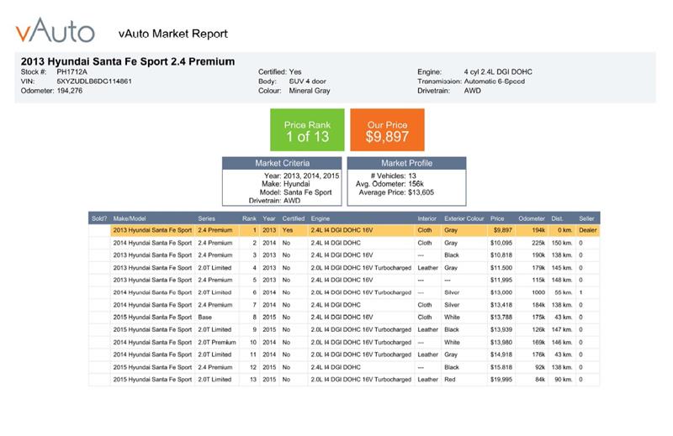Image resolution: width=673 pixels, height=436 pixels.
Task: Click the odometer value 84k
Action: point(540,379)
